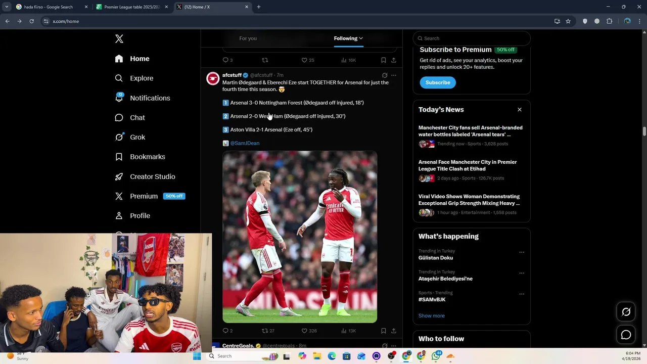
Task: Open more options for Gülistan Doku trend
Action: tap(522, 252)
